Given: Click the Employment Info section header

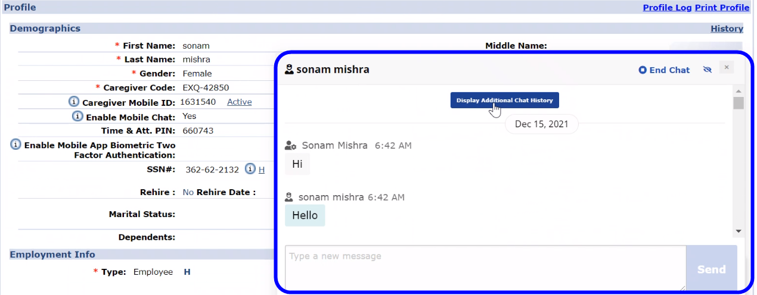Looking at the screenshot, I should pos(52,255).
